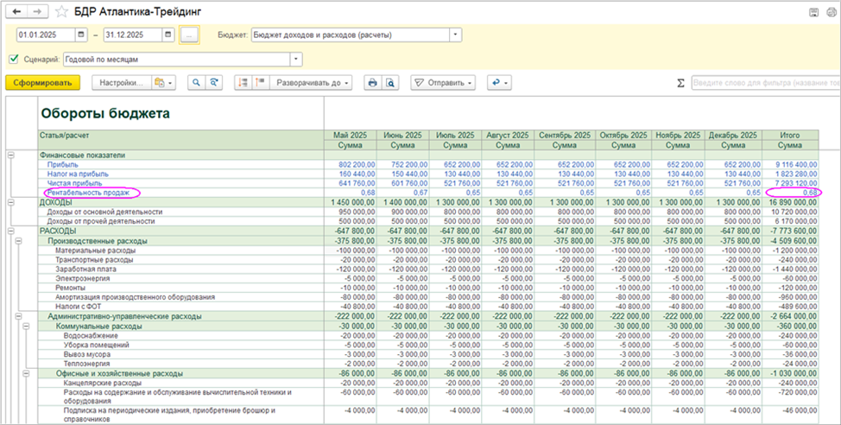Click the magnifier find icon in toolbar
This screenshot has height=425, width=841.
[x=197, y=83]
